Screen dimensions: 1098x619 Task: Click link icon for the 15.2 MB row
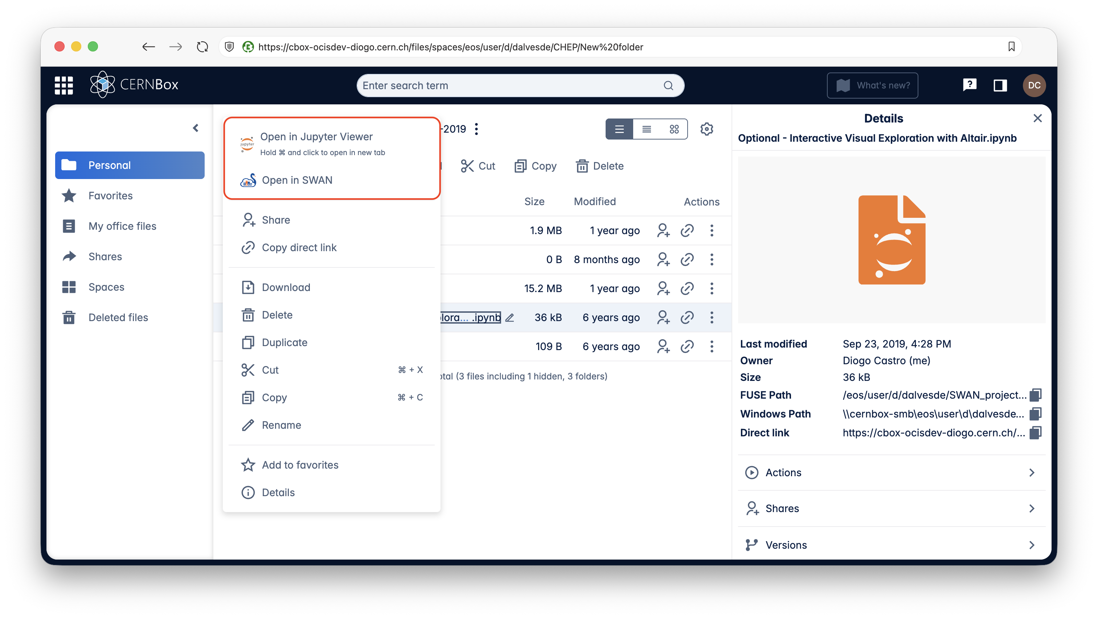pyautogui.click(x=687, y=288)
